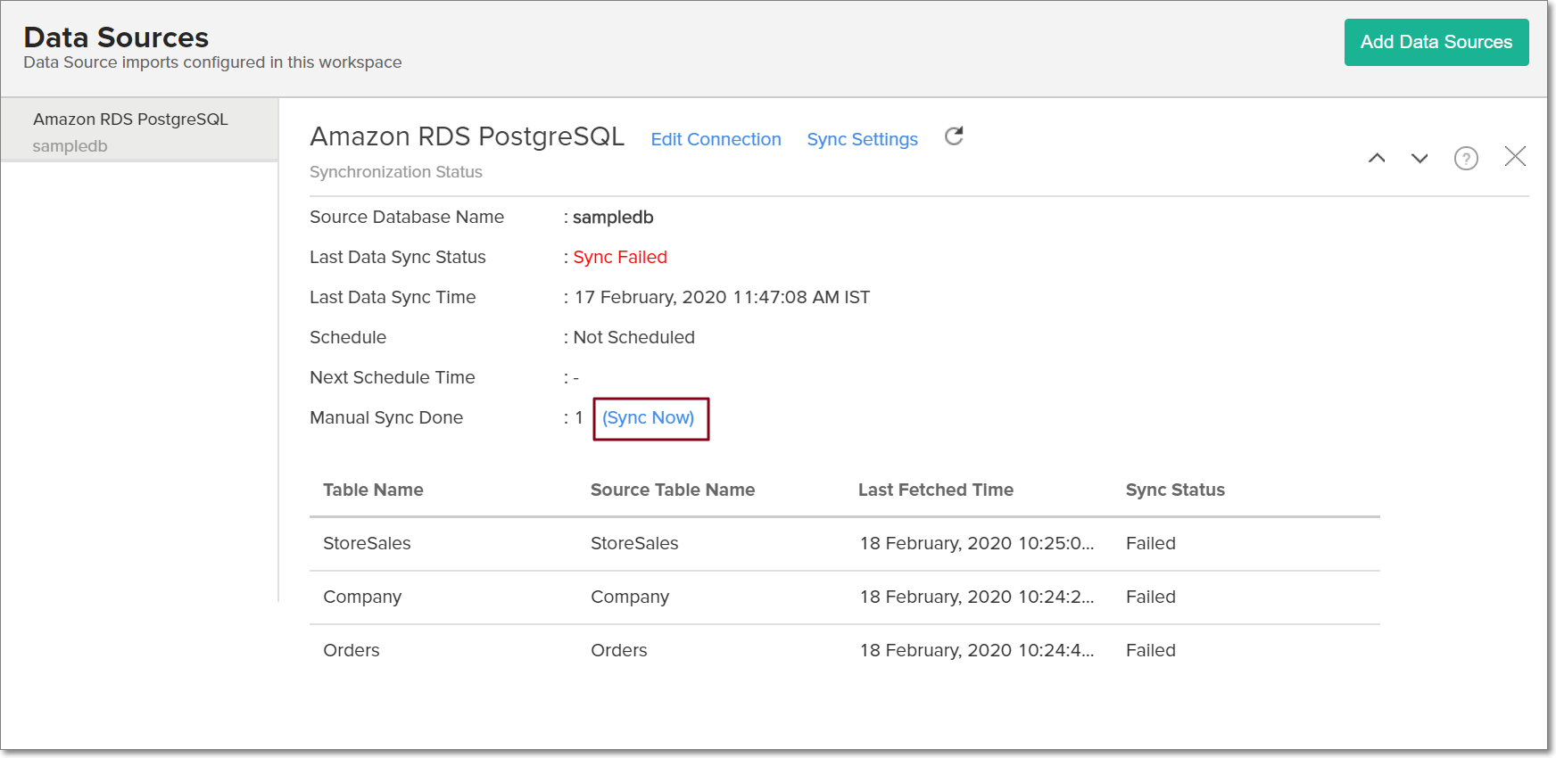Viewport: 1556px width, 758px height.
Task: Go to next data source with down chevron
Action: pos(1419,159)
